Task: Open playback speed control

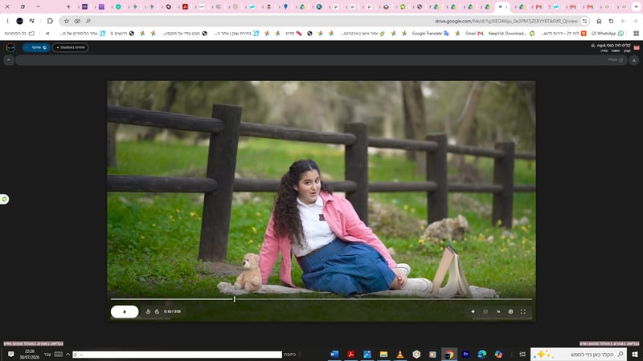Action: pyautogui.click(x=498, y=311)
